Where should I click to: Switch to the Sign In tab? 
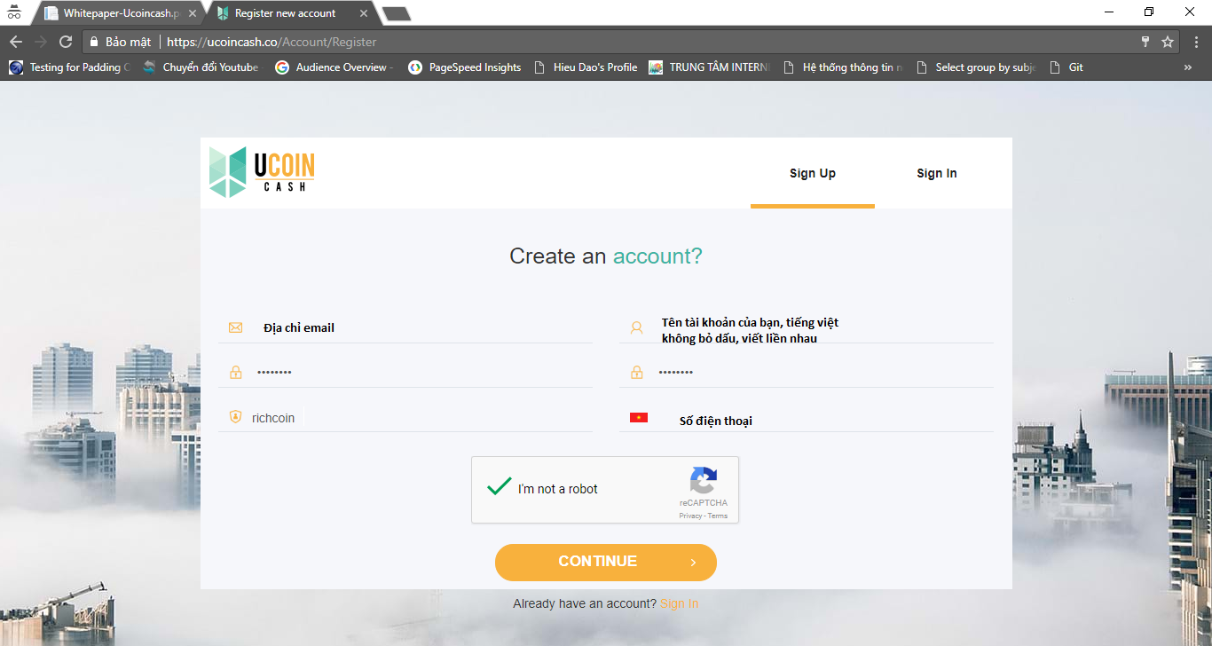click(x=936, y=173)
